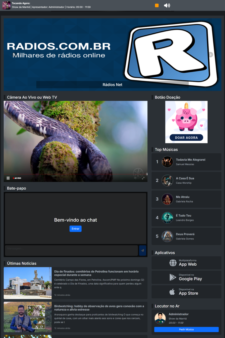Open Dia de finados news headline
225x338 pixels.
coord(96,273)
